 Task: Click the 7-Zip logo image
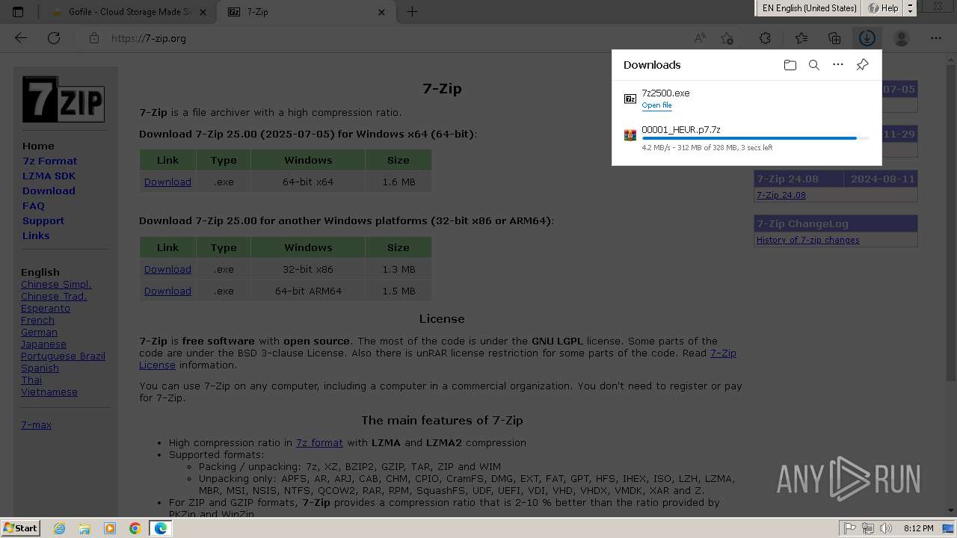coord(63,99)
